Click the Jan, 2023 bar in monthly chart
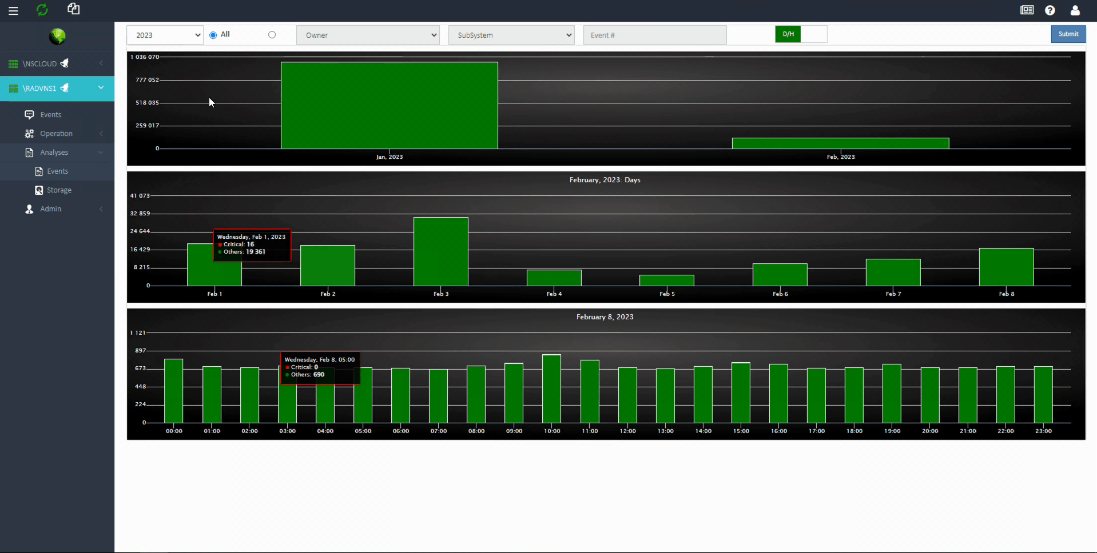1097x553 pixels. coord(389,106)
